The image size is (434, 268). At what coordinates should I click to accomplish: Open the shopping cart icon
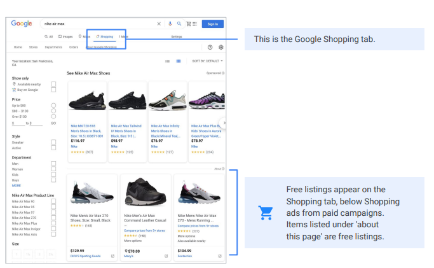pyautogui.click(x=189, y=24)
